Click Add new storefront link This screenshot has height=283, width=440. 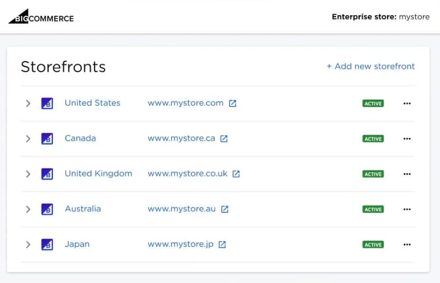pyautogui.click(x=371, y=67)
